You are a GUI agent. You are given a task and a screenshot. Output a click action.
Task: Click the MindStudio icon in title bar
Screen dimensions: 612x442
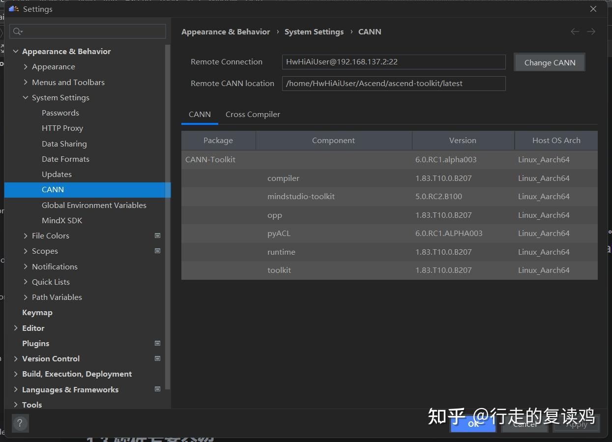coord(14,9)
